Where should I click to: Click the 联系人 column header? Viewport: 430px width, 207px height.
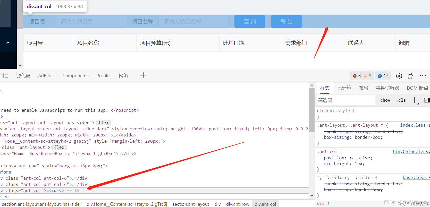coord(370,43)
